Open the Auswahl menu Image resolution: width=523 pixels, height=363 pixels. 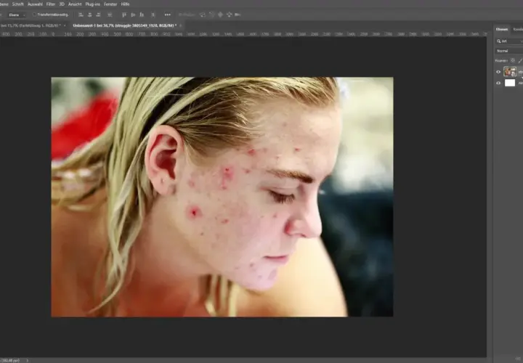coord(35,4)
